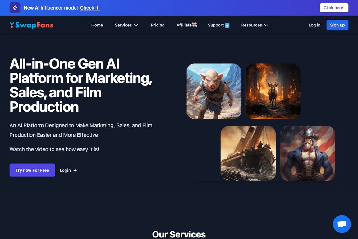358x239 pixels.
Task: Open the chat bubble support widget
Action: [342, 224]
